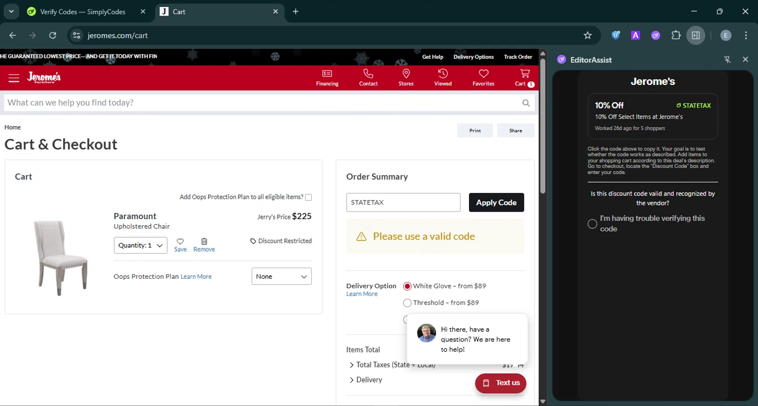The image size is (758, 406).
Task: Open the hamburger menu beside Jerome's logo
Action: [x=14, y=78]
